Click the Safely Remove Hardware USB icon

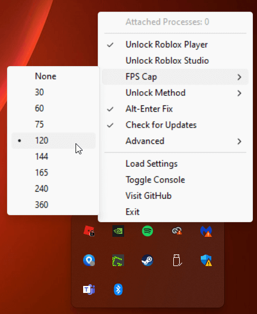coord(177,260)
